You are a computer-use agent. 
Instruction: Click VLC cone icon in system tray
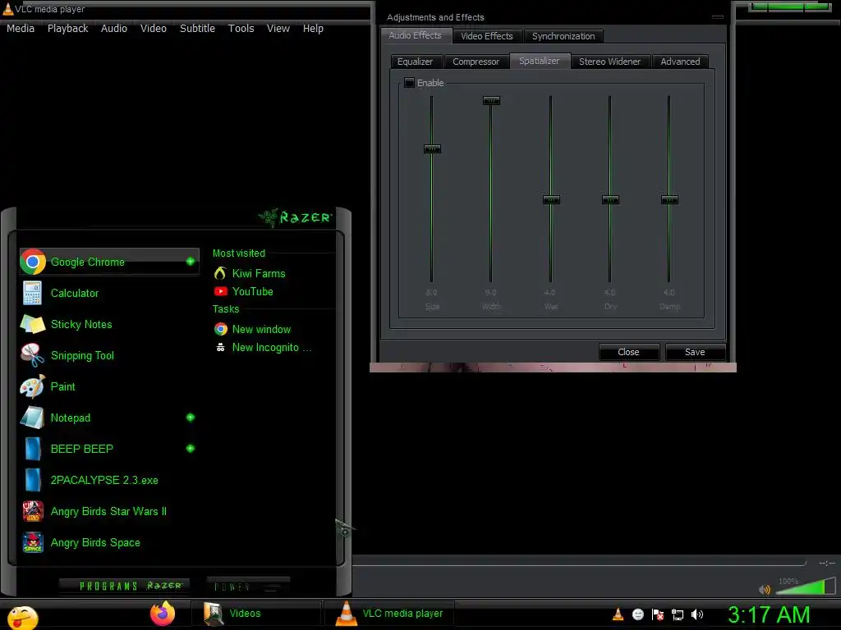618,614
